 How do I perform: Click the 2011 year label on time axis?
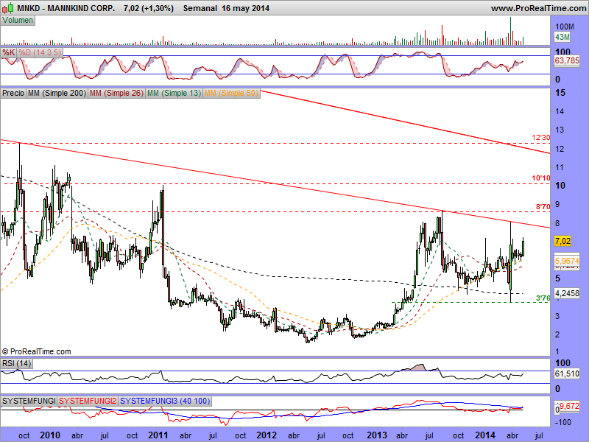pyautogui.click(x=158, y=435)
